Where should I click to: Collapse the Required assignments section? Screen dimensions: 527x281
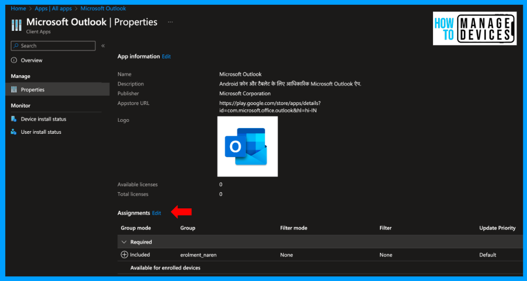click(124, 242)
